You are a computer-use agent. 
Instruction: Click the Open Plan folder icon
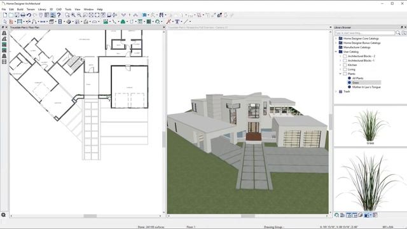click(11, 15)
